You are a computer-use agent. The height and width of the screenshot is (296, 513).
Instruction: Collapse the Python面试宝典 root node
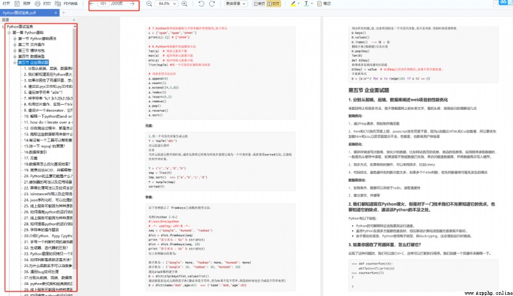[x=3, y=26]
